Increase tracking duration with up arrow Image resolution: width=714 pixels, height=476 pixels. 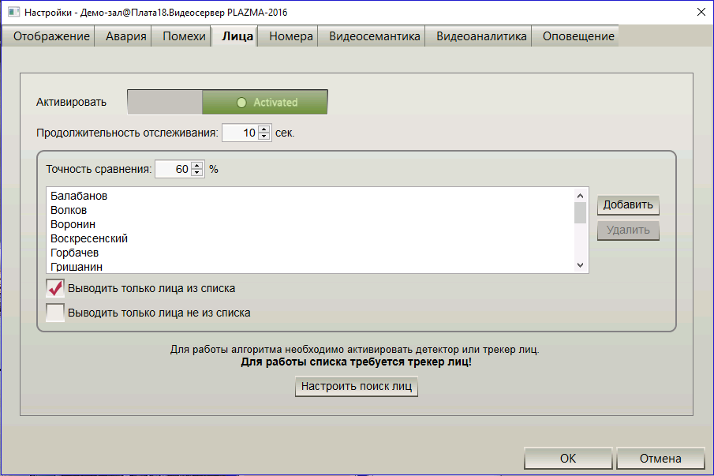[x=264, y=129]
